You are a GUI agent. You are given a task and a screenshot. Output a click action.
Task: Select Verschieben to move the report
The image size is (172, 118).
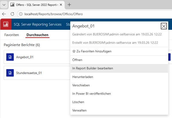coord(81,85)
